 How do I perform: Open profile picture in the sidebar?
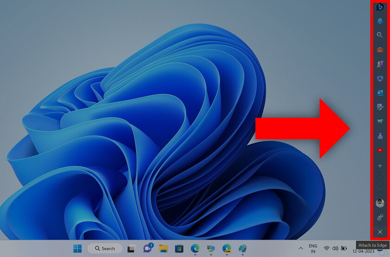pyautogui.click(x=380, y=203)
